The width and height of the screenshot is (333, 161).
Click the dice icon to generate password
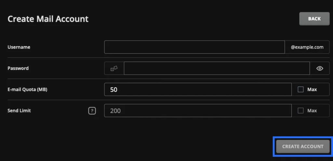[x=114, y=68]
